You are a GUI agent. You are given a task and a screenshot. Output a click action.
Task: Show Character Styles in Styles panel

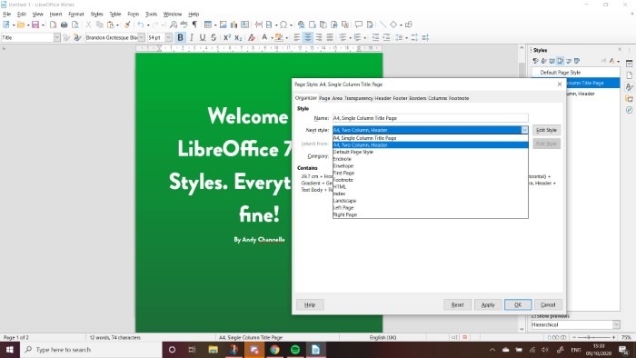pyautogui.click(x=544, y=61)
